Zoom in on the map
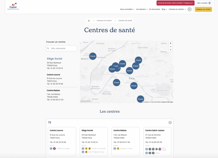The image size is (218, 158). coord(171,43)
